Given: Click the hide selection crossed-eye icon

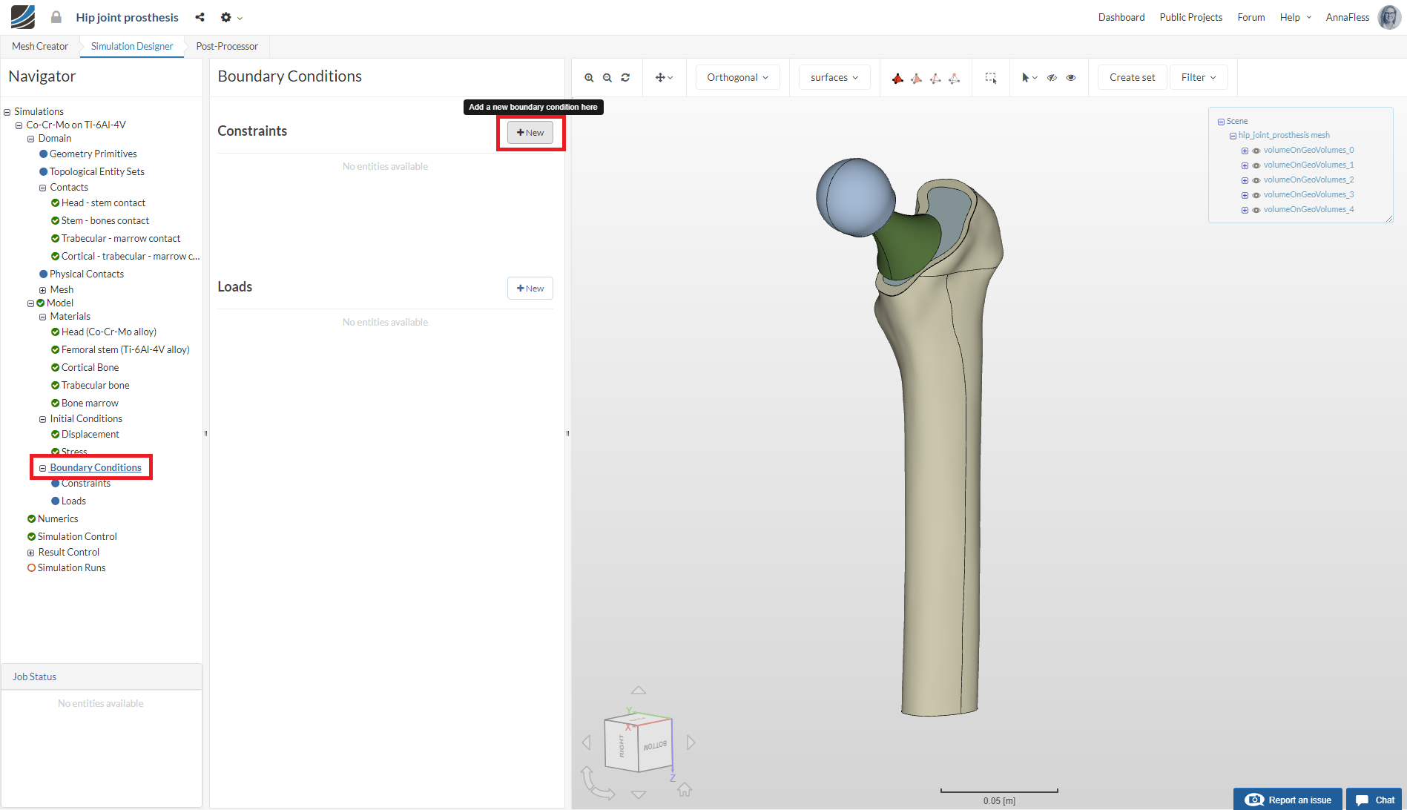Looking at the screenshot, I should 1052,78.
